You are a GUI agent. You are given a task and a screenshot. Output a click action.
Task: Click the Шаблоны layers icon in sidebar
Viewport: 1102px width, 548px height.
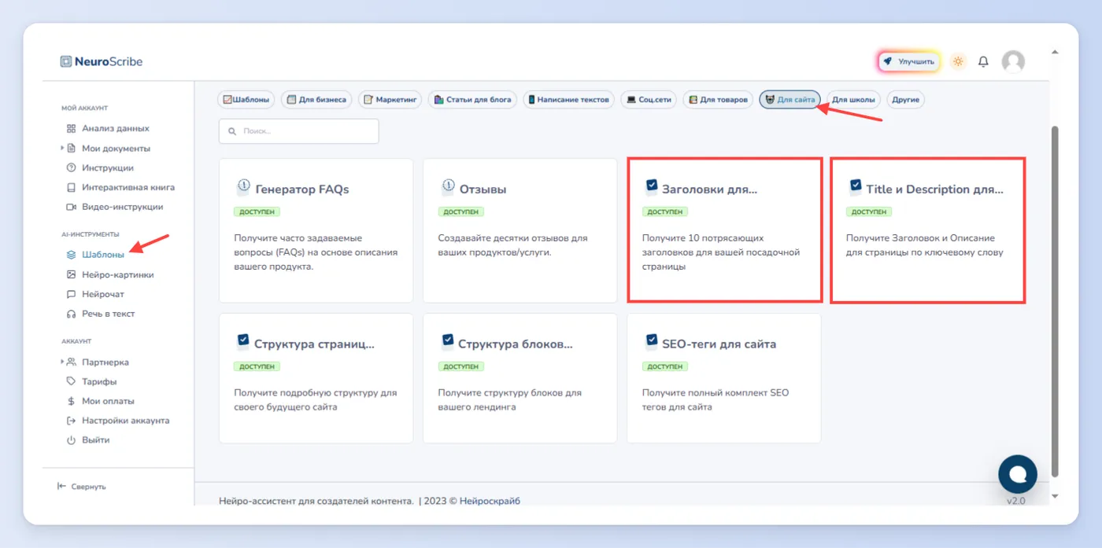[x=71, y=255]
